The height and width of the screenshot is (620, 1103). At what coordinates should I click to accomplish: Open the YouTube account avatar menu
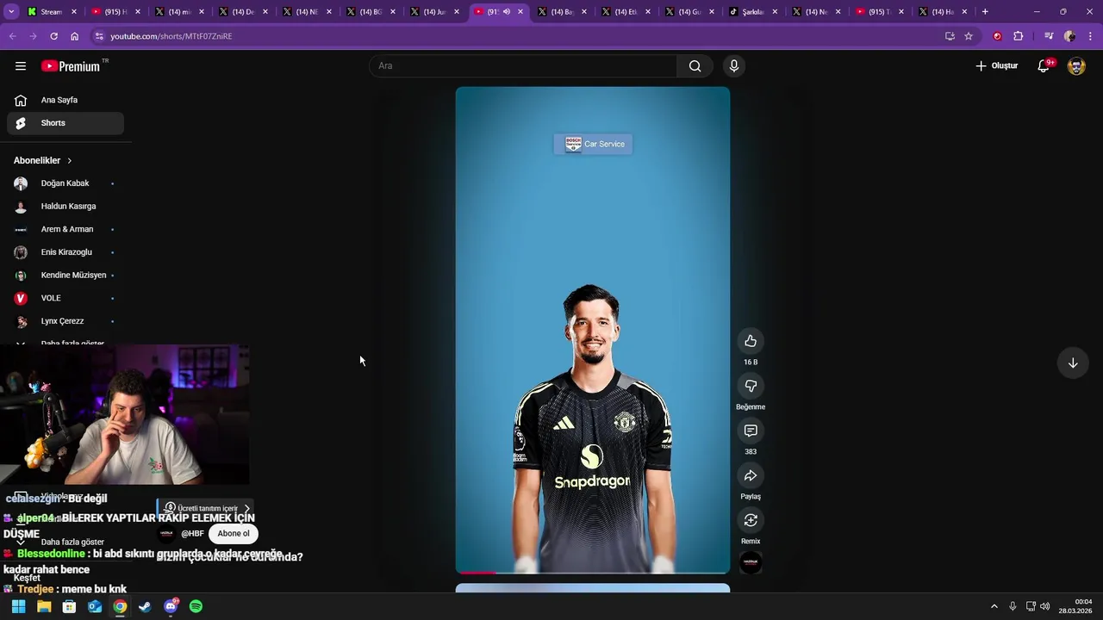pyautogui.click(x=1076, y=66)
